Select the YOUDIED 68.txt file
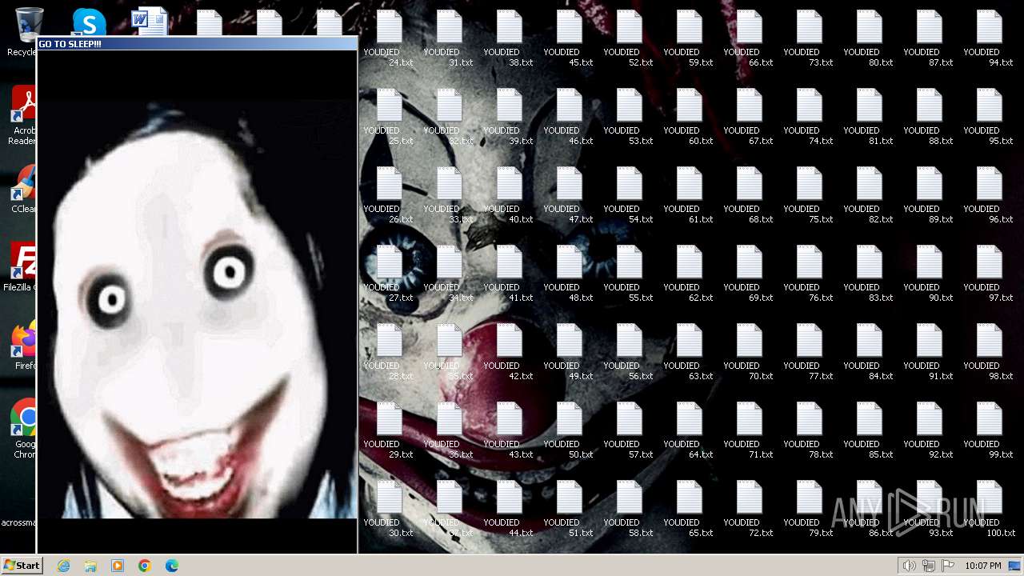The image size is (1024, 576). (749, 196)
